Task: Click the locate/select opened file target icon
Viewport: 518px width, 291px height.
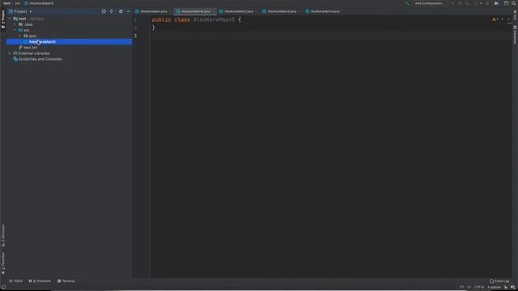Action: point(104,11)
